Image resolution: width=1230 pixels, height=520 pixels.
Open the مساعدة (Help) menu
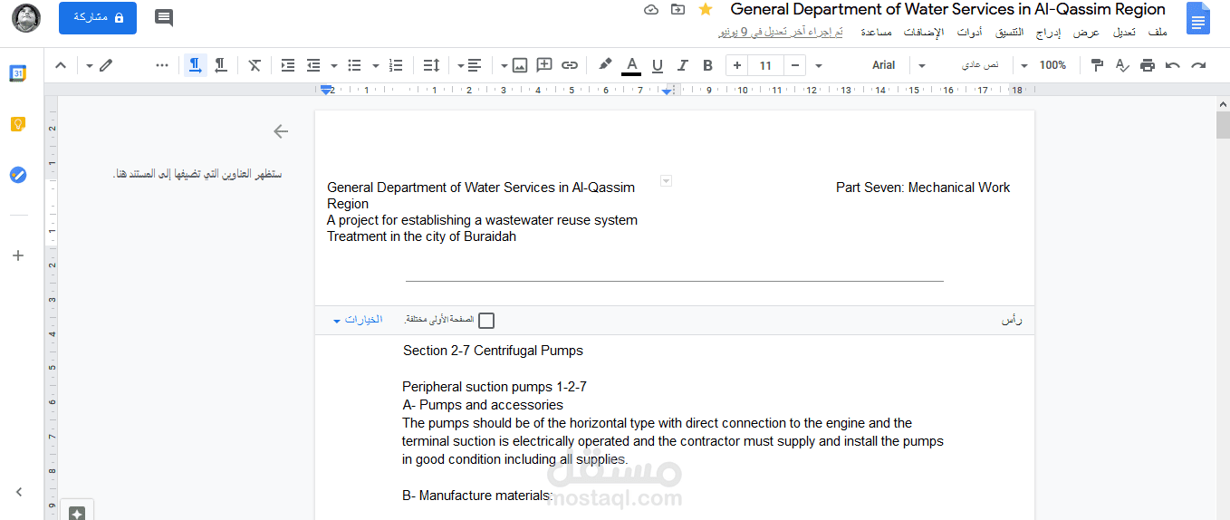875,33
